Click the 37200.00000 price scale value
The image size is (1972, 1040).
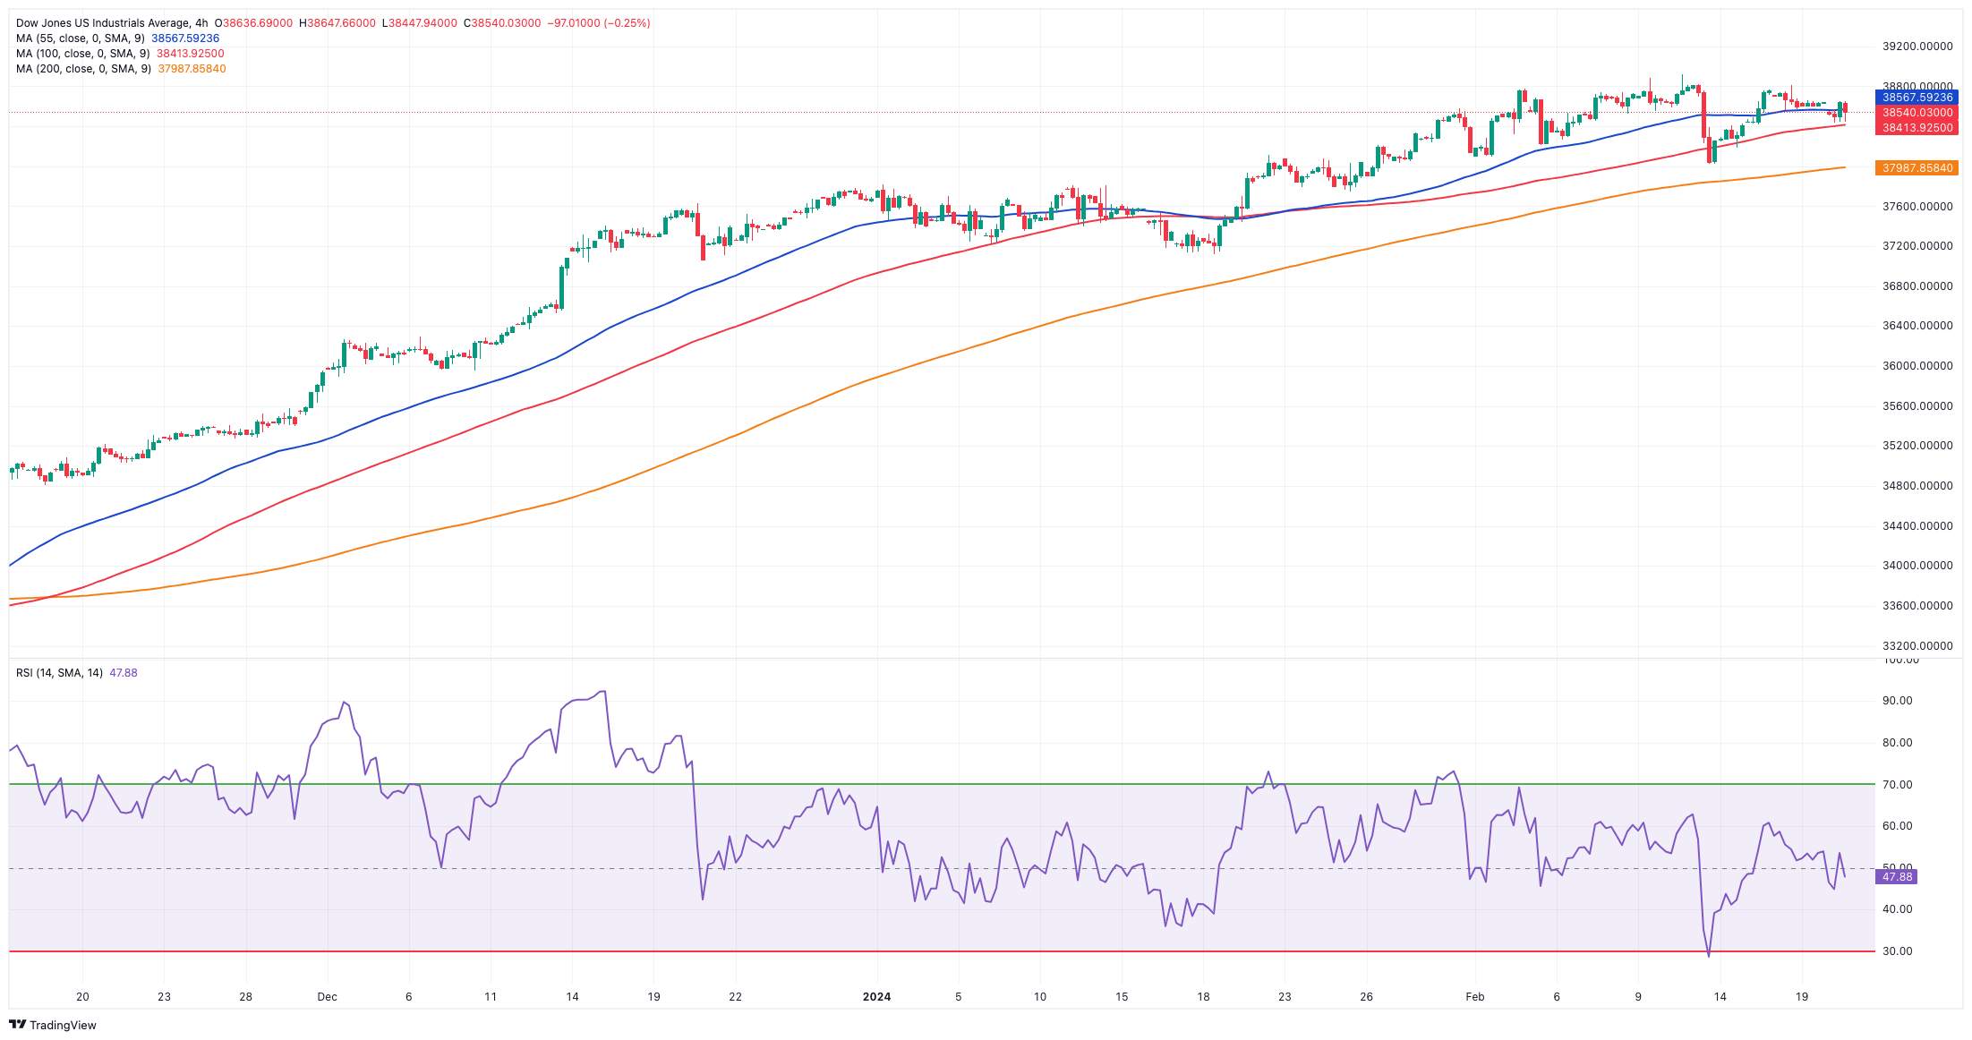click(1917, 246)
